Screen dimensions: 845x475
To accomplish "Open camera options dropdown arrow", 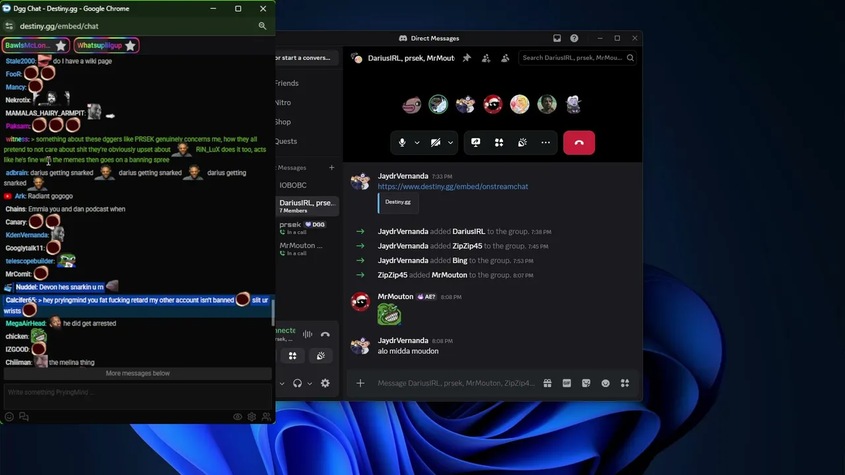I will (450, 142).
